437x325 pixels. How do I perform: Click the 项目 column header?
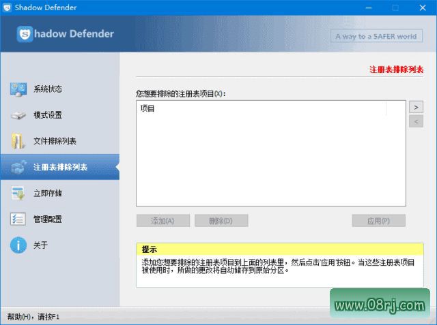[x=261, y=108]
